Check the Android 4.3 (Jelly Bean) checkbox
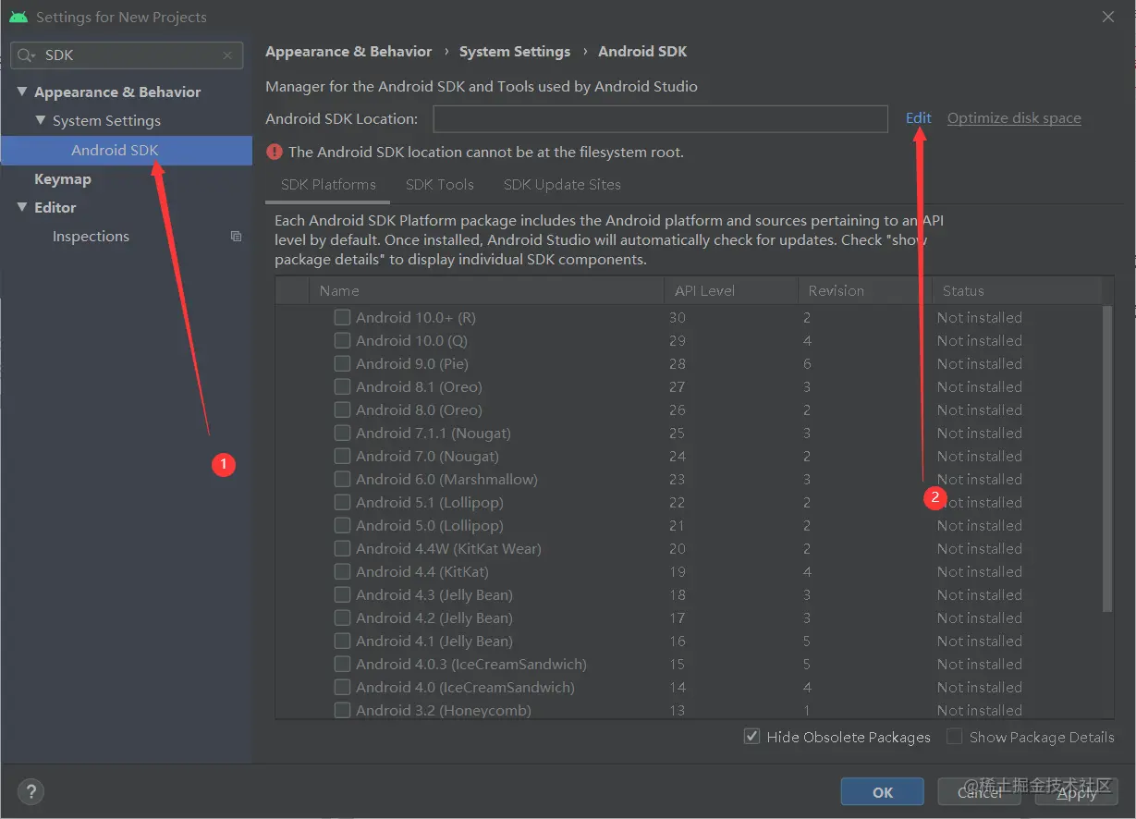1136x819 pixels. (342, 594)
